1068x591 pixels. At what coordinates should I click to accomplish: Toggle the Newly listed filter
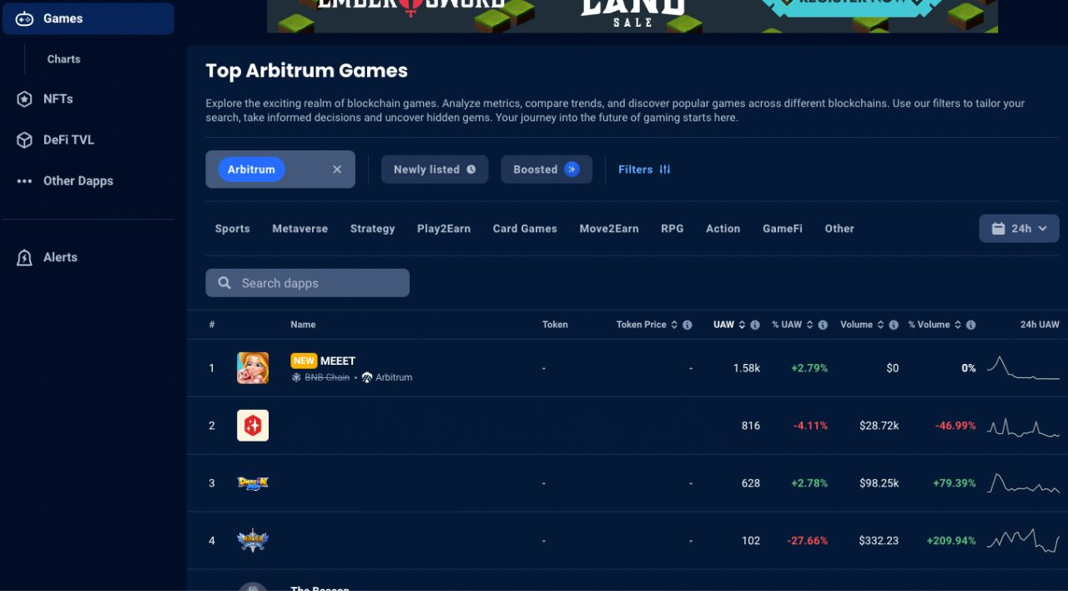[x=435, y=169]
